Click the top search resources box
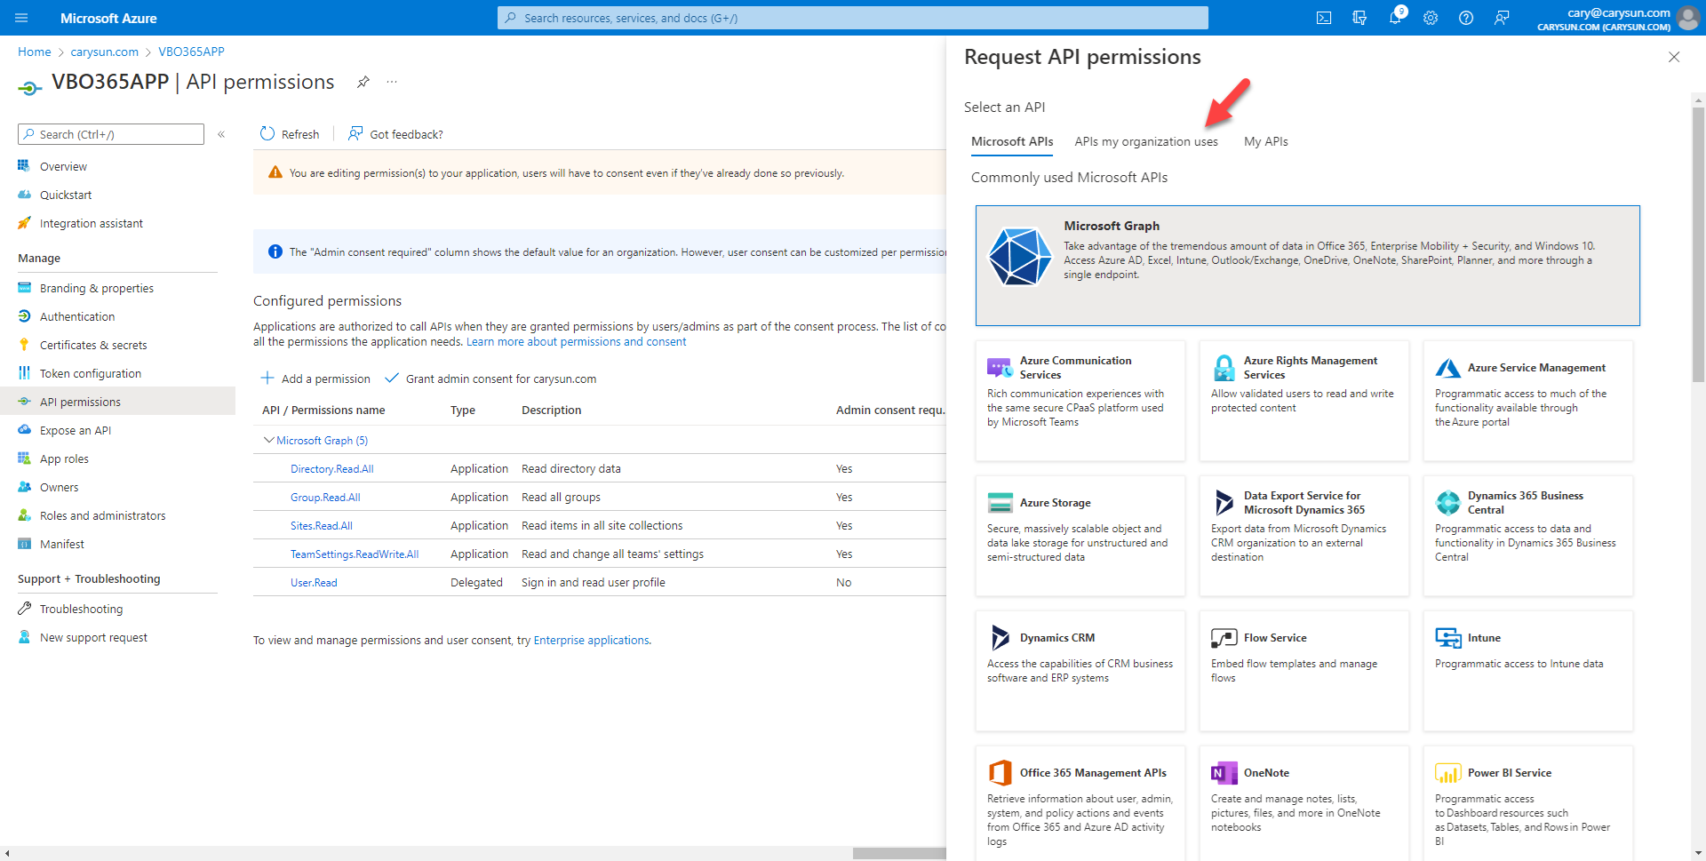The image size is (1706, 861). click(x=853, y=18)
